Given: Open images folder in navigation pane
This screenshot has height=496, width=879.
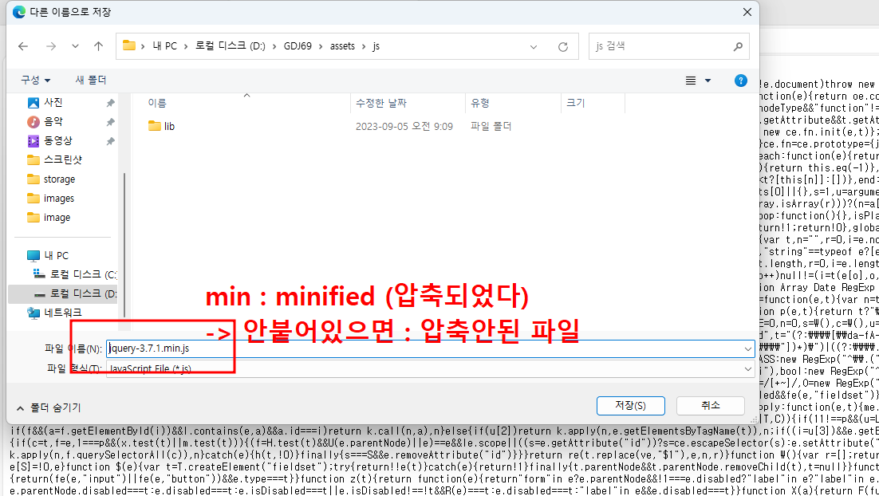Looking at the screenshot, I should 58,199.
